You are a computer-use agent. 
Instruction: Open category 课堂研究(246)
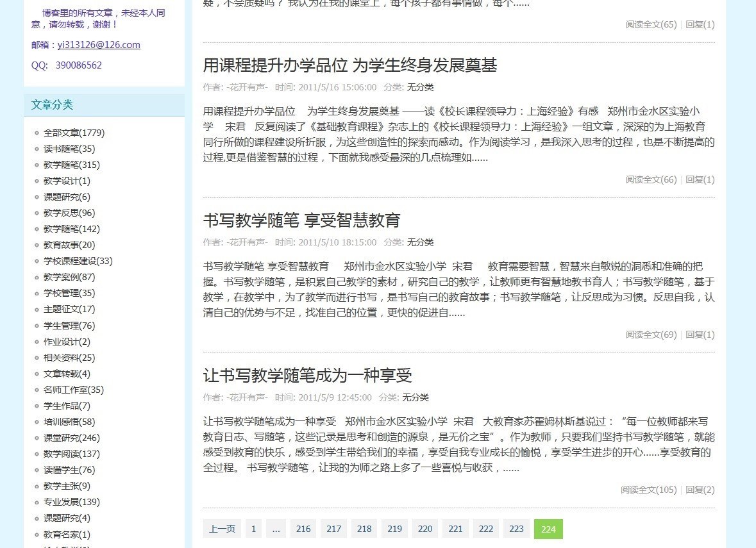pyautogui.click(x=72, y=438)
